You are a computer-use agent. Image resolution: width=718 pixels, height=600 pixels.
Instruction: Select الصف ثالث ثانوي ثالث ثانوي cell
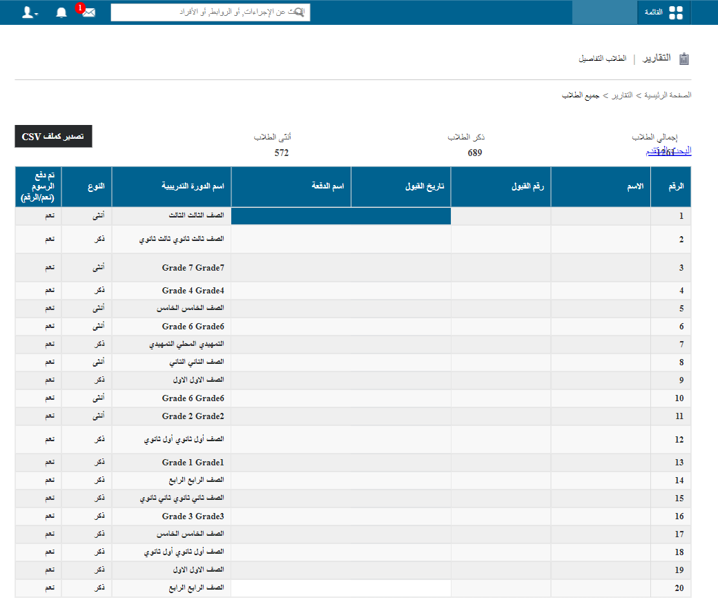172,240
